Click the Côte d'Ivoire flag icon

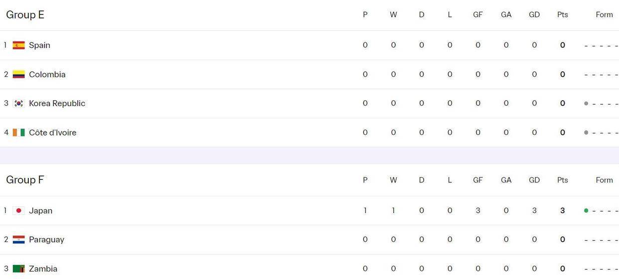pyautogui.click(x=18, y=133)
